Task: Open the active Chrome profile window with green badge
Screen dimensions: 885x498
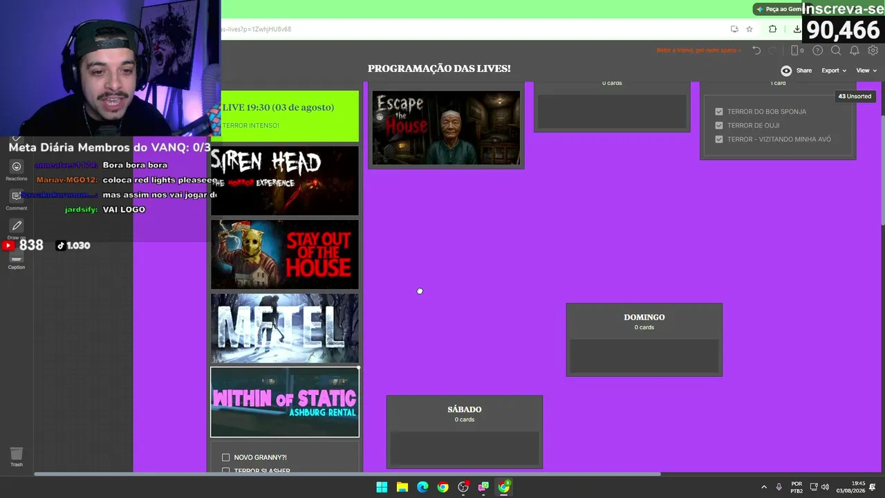Action: point(504,487)
